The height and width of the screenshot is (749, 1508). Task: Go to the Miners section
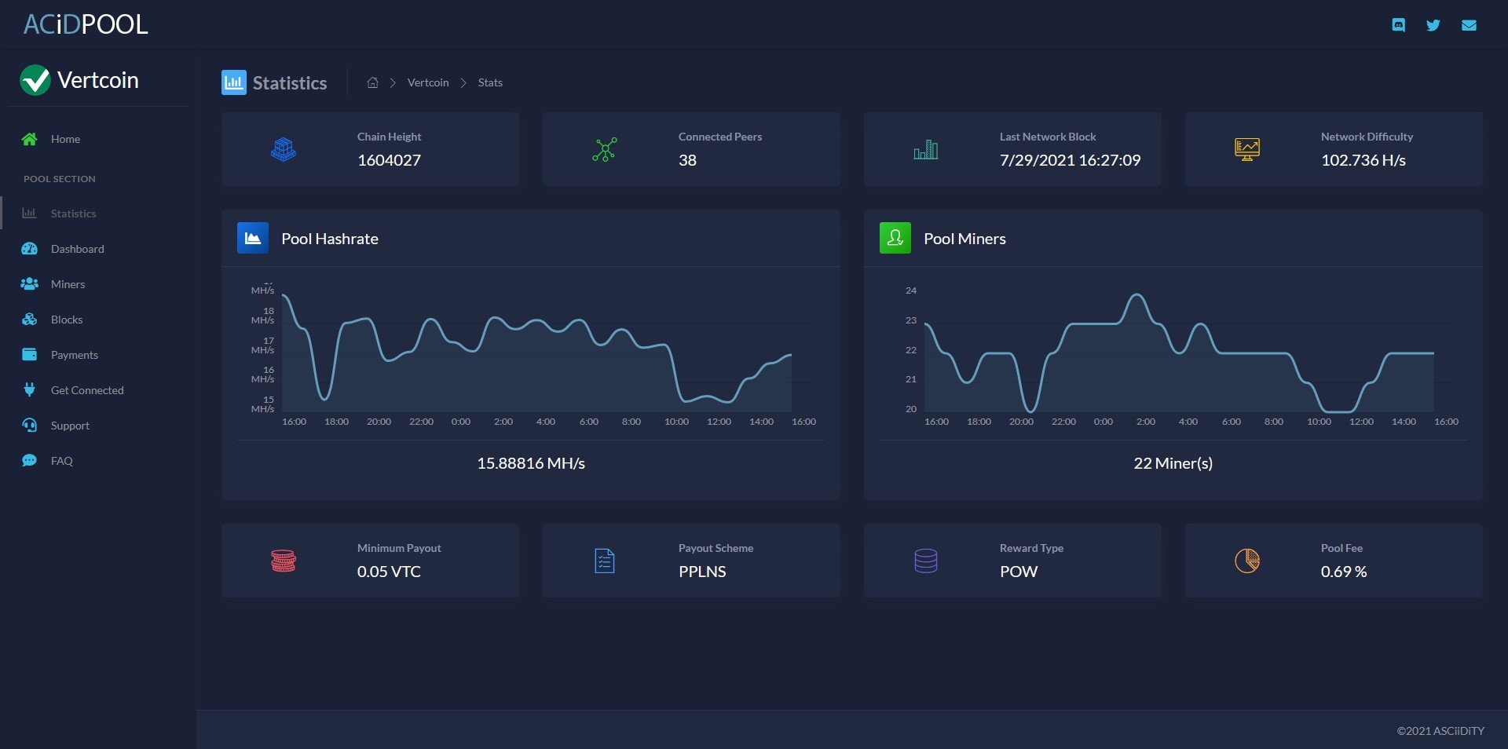(68, 284)
